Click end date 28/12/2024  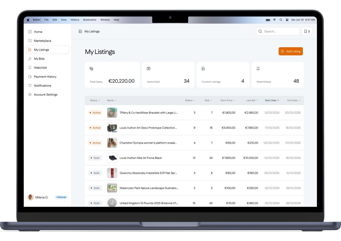tap(293, 188)
